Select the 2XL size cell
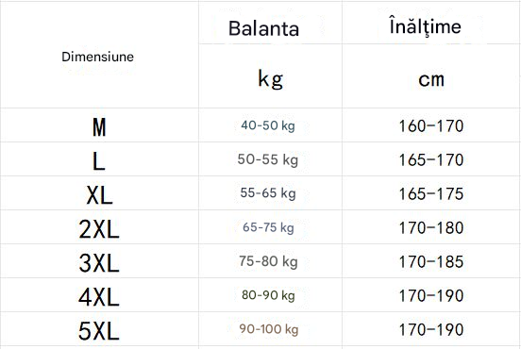This screenshot has width=521, height=349. (x=99, y=227)
